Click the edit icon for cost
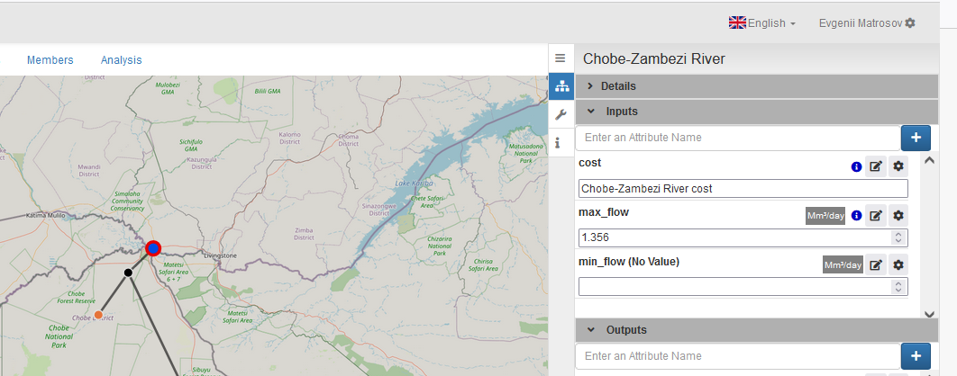957x376 pixels. [x=875, y=166]
